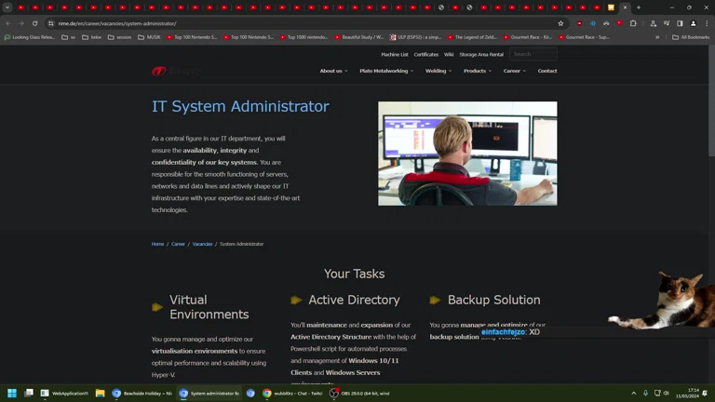
Task: Click the Home breadcrumb link
Action: pos(157,244)
